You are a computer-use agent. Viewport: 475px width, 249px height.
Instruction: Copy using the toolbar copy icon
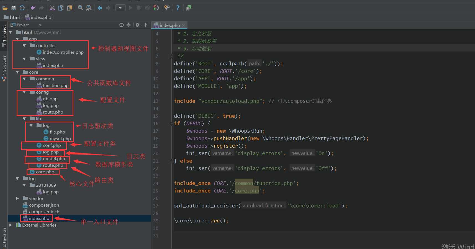61,8
